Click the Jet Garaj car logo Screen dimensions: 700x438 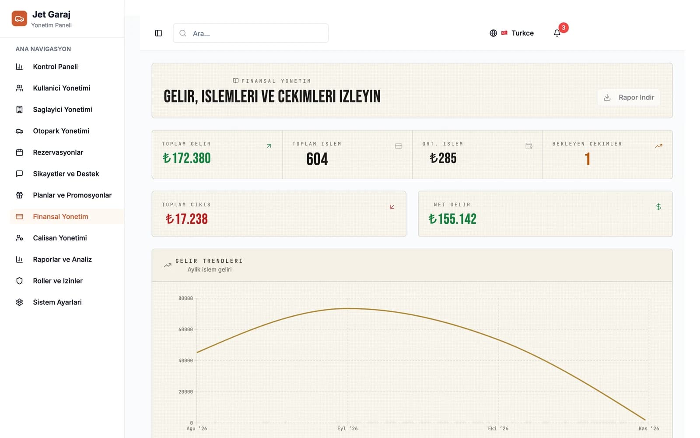pyautogui.click(x=19, y=19)
